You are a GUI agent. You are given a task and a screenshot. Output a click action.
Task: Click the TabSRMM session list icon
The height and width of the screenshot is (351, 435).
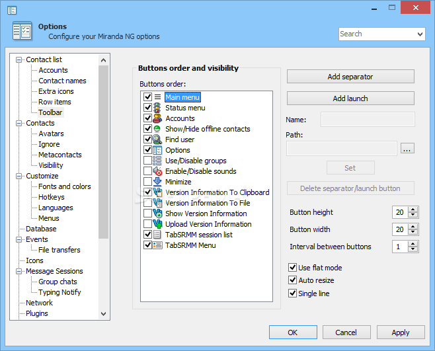(157, 235)
